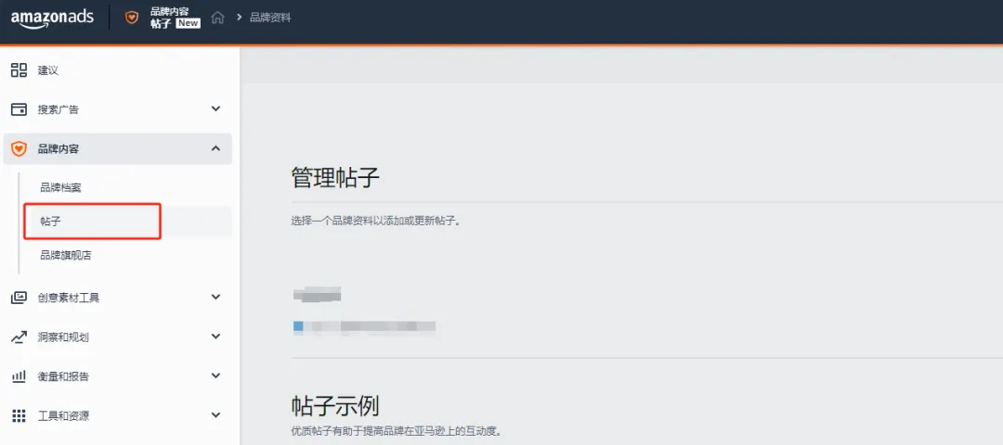Expand the 洞察和规划 chevron
Screen dimensions: 1003x445
(x=215, y=337)
